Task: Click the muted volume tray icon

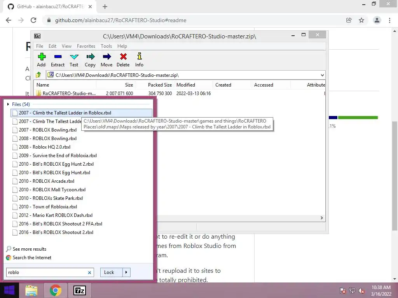Action: [361, 291]
